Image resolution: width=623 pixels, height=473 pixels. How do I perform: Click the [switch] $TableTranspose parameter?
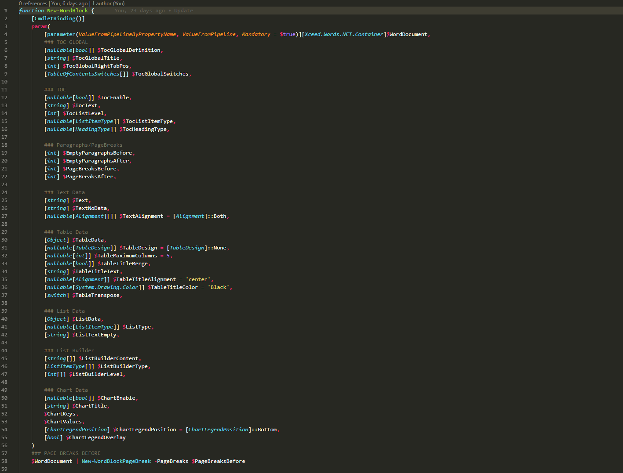(83, 295)
